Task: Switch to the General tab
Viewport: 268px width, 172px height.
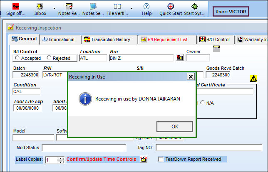Action: (x=24, y=39)
